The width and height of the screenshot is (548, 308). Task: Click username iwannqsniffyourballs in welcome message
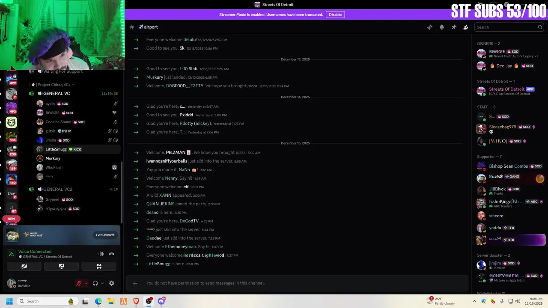[167, 161]
